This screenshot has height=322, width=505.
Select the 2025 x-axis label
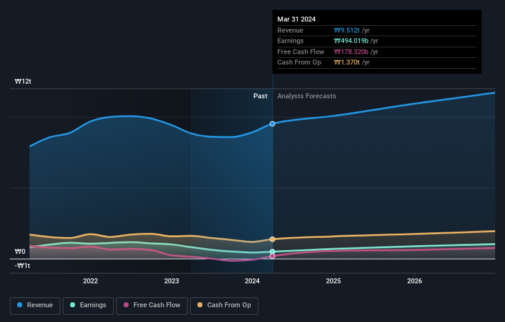pos(333,281)
